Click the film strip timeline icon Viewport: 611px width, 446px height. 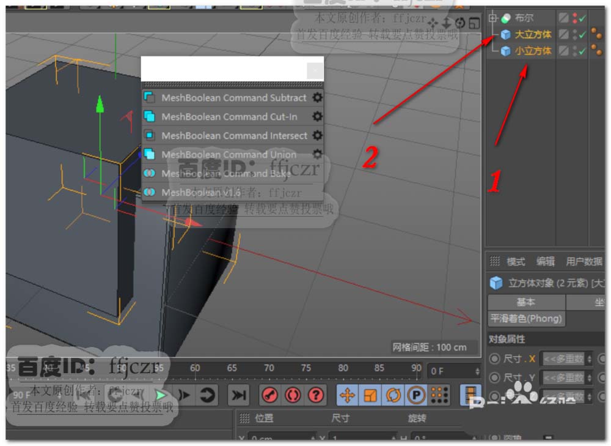tap(470, 395)
